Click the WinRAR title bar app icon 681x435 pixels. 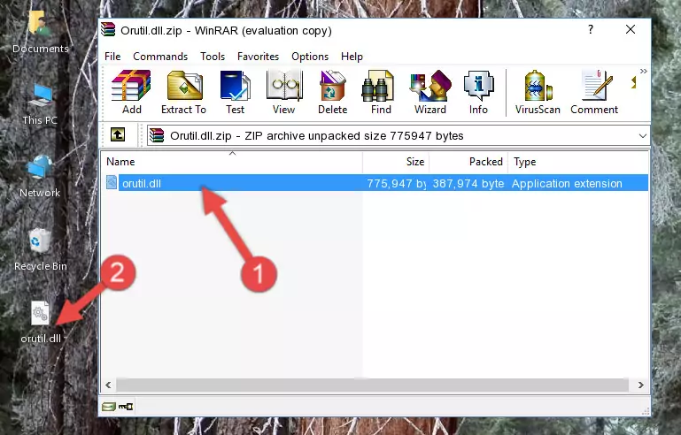(108, 29)
